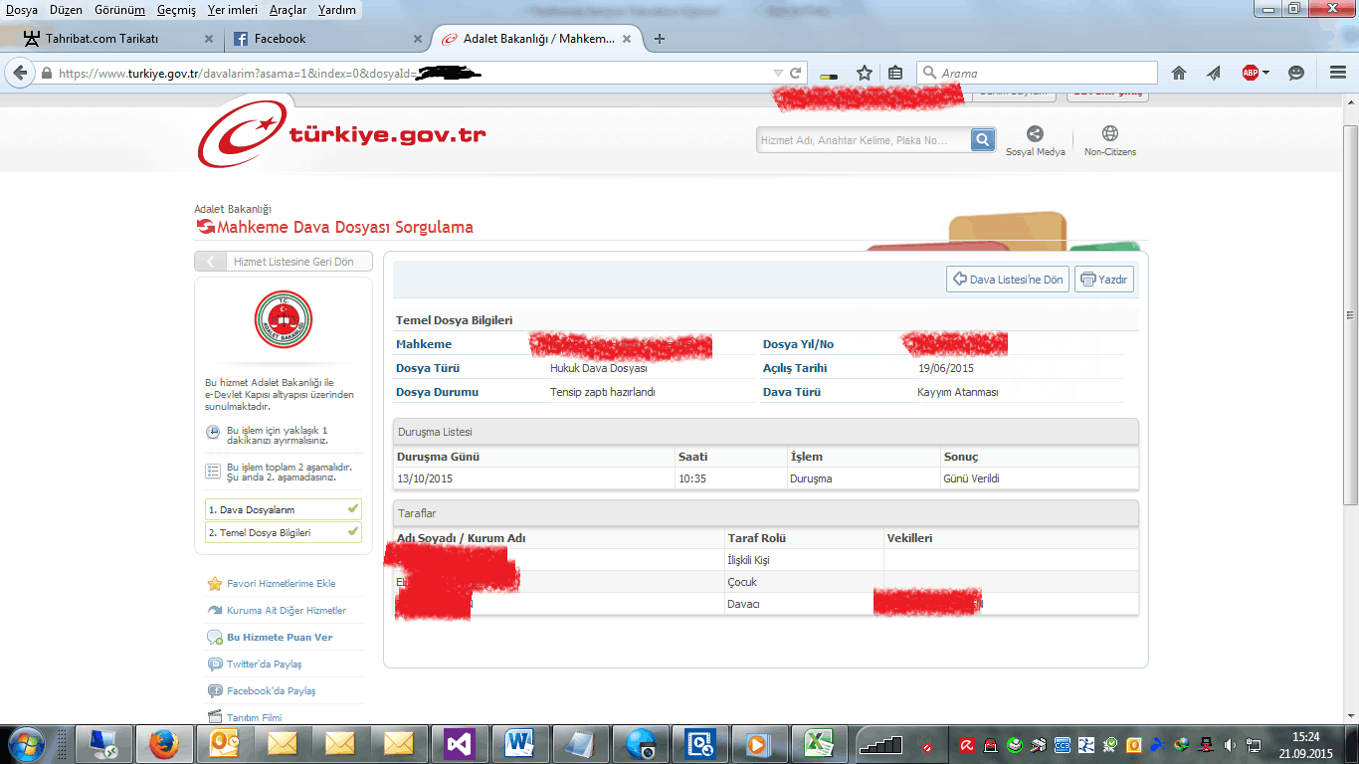The height and width of the screenshot is (764, 1359).
Task: Click the Adalet Bakanlığı emblem
Action: click(284, 319)
